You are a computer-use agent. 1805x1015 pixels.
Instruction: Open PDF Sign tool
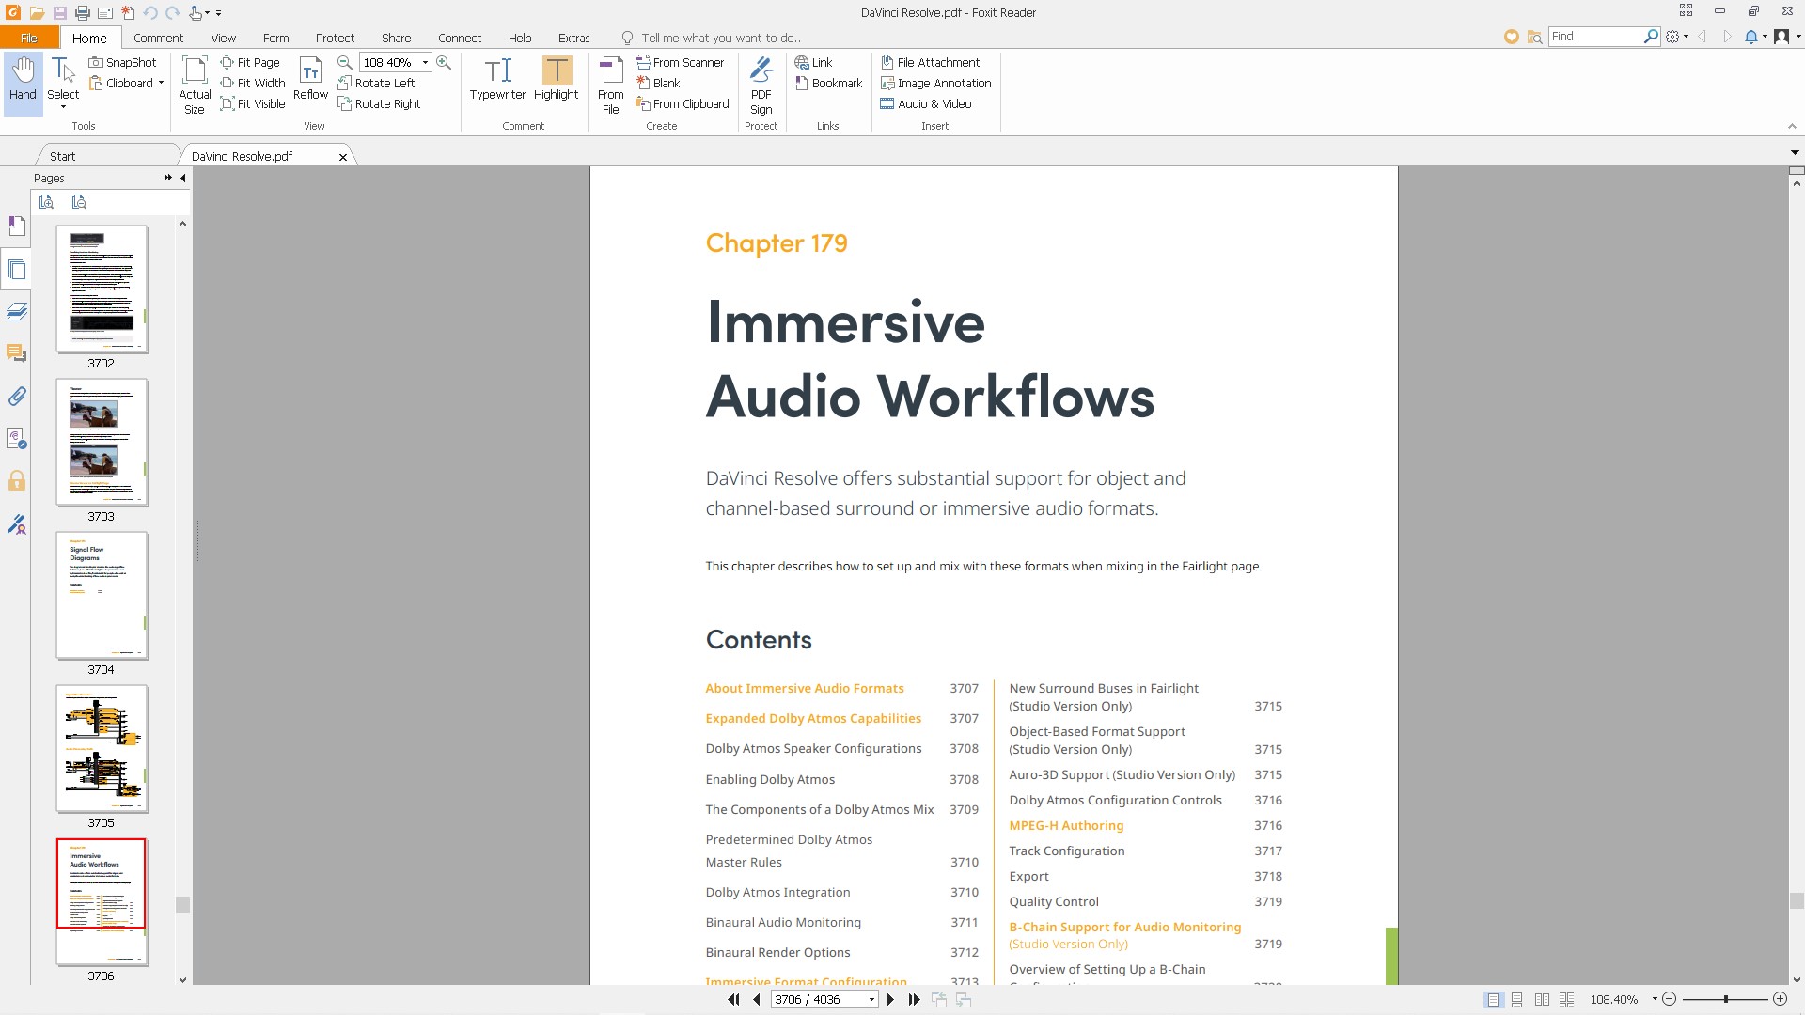(761, 85)
